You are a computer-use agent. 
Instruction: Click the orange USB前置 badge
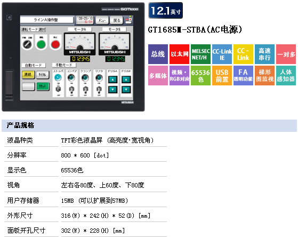click(222, 76)
